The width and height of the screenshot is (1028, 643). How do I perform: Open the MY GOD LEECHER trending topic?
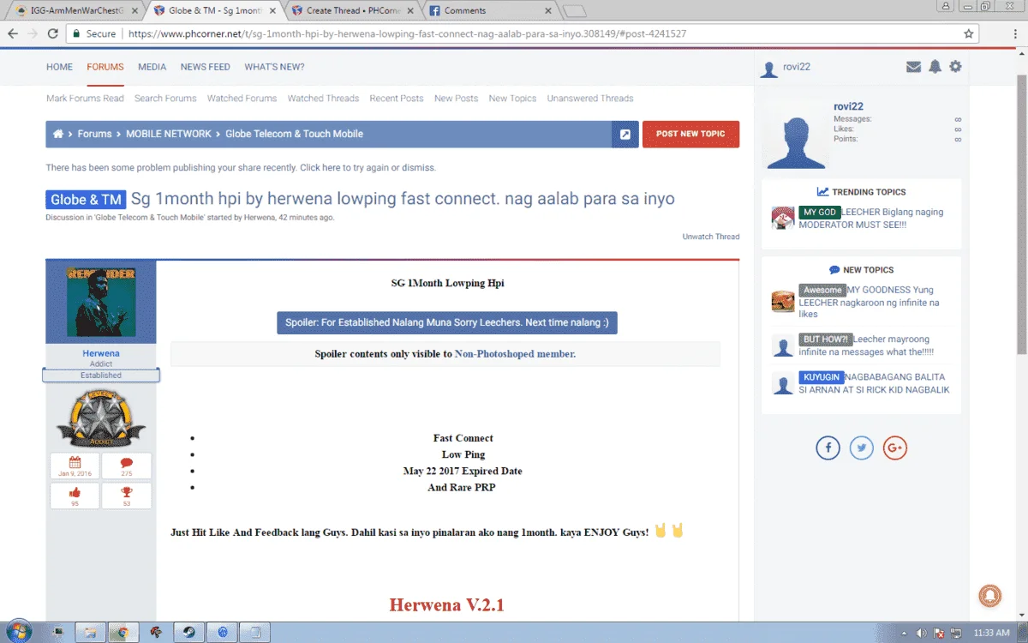pyautogui.click(x=870, y=218)
